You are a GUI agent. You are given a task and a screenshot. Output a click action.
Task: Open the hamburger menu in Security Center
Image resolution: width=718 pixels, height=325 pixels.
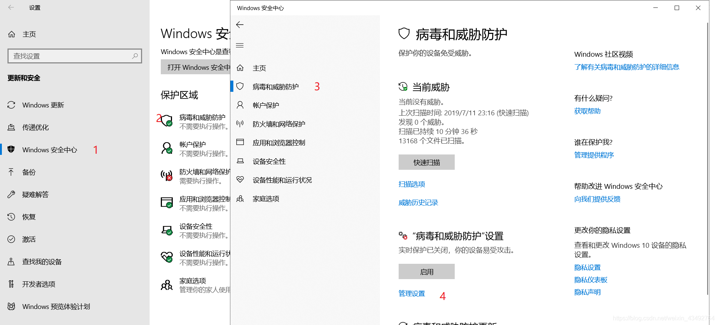tap(240, 45)
